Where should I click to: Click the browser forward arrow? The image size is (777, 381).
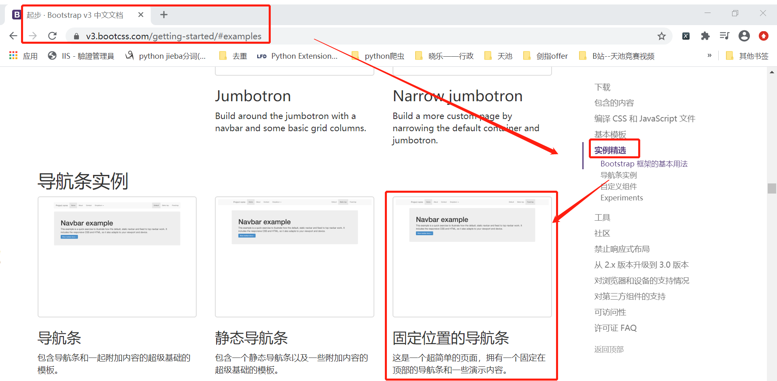coord(33,36)
